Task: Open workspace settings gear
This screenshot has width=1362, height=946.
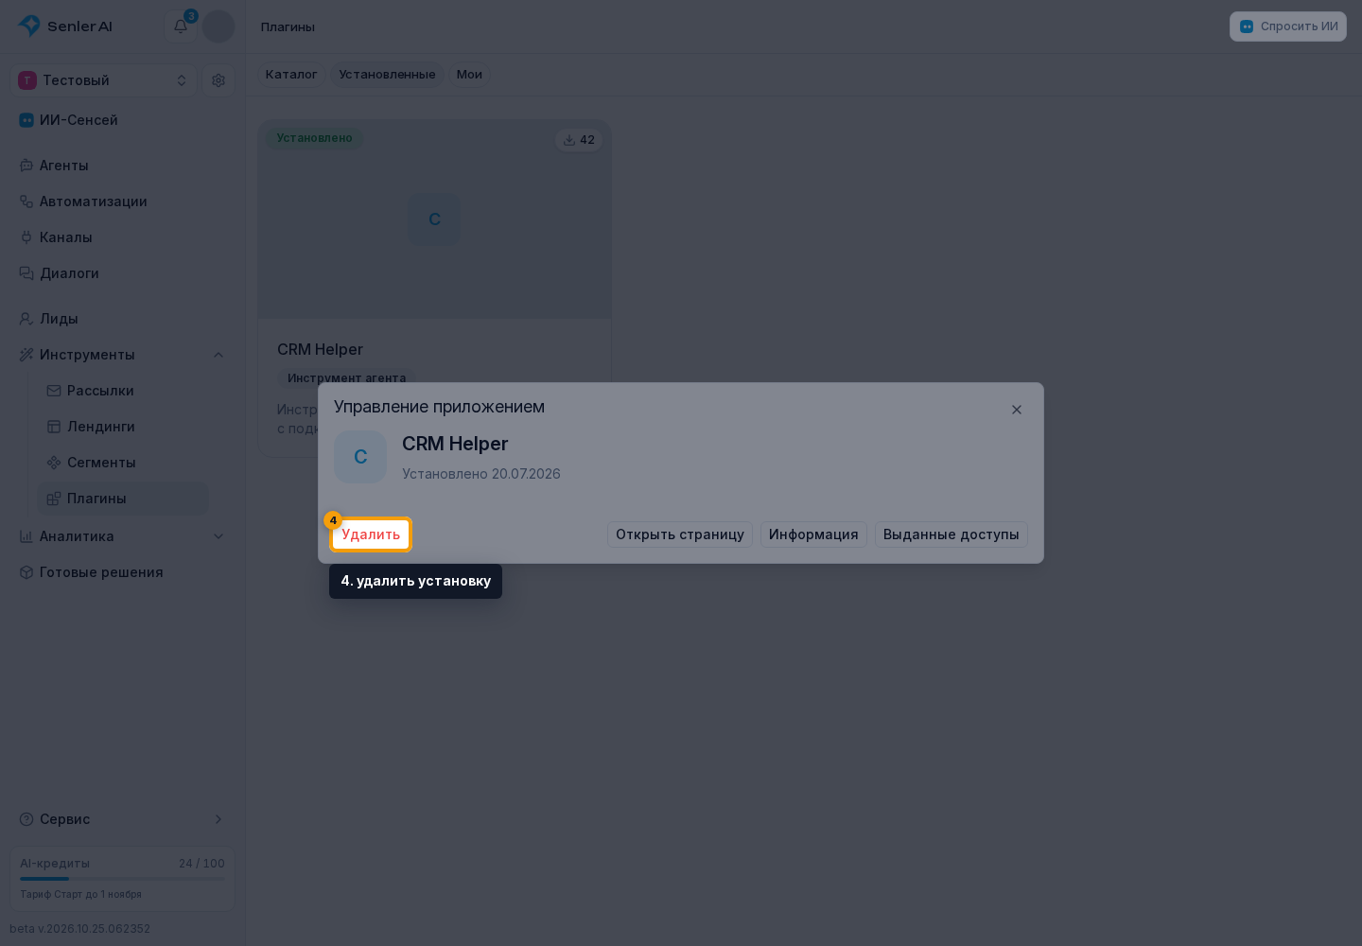Action: (218, 80)
